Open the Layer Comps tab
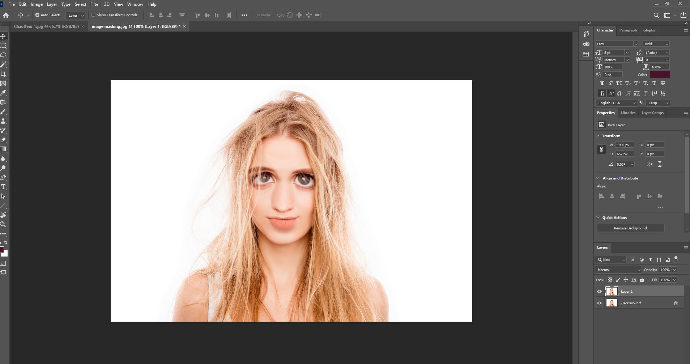 [x=652, y=113]
